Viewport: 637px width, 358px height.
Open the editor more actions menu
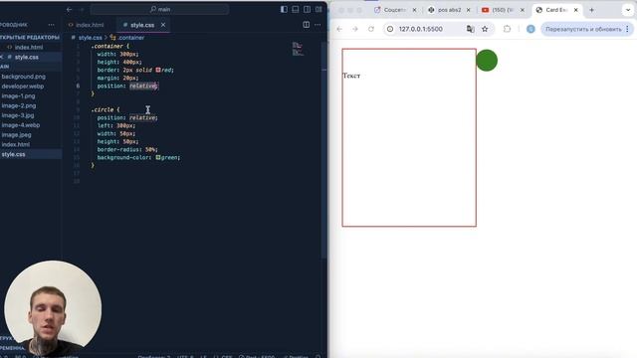point(318,25)
